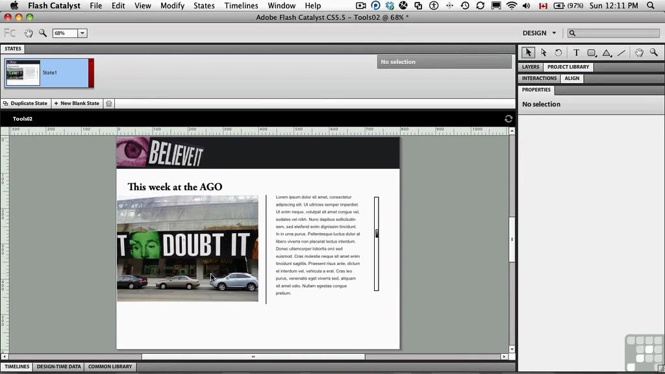Open the Modify menu

172,5
